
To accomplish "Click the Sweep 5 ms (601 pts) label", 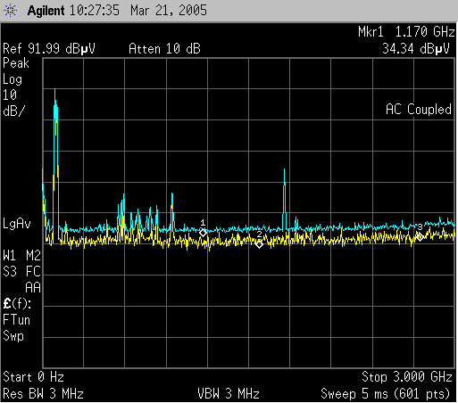I will (x=386, y=394).
